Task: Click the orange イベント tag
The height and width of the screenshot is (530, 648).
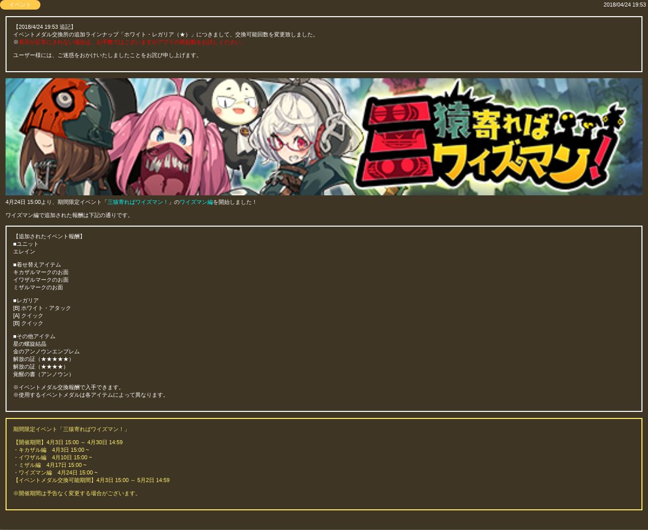Action: click(x=20, y=5)
